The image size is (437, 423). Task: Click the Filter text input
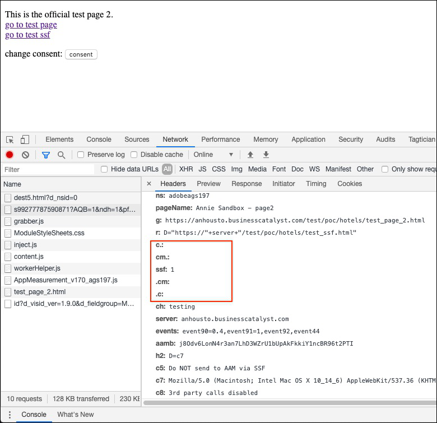click(x=48, y=169)
